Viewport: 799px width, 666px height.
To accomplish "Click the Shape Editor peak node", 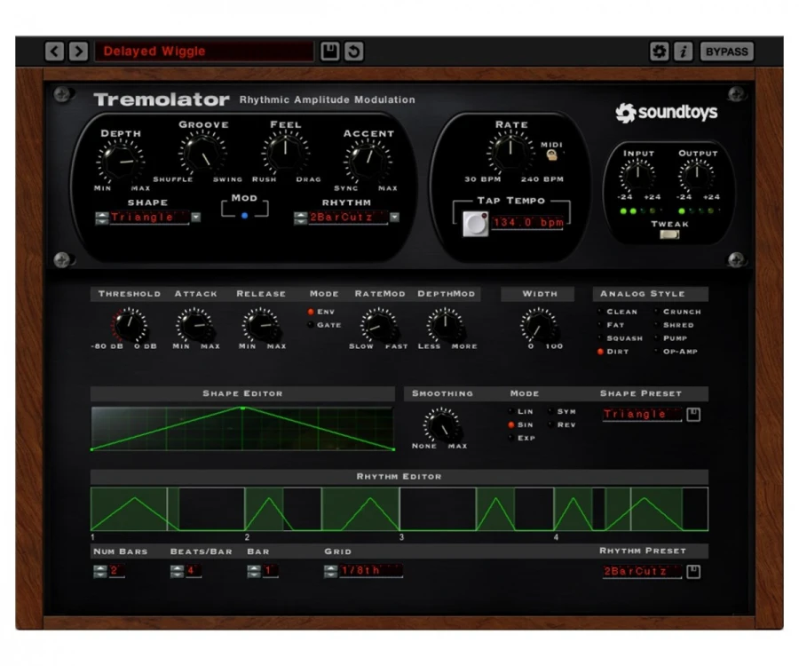I will 243,408.
